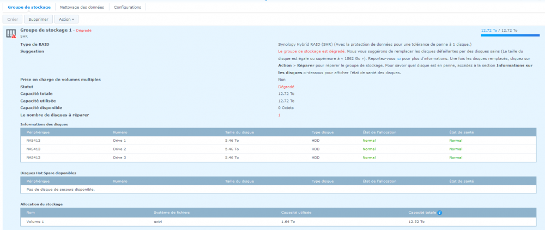
Task: Click the Périphérique header in disk info table
Action: coord(38,132)
